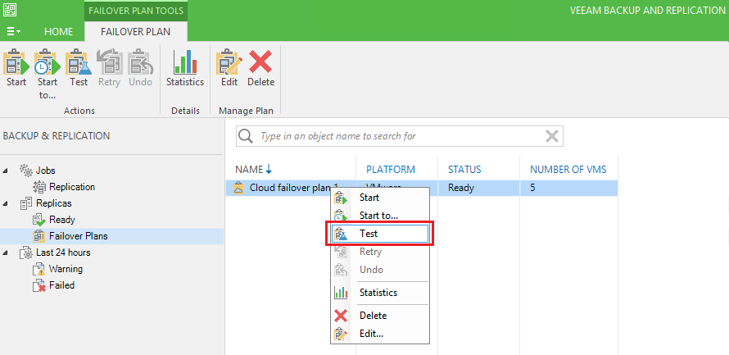Choose Test in the context menu
Screen dimensions: 729x355
tap(380, 234)
